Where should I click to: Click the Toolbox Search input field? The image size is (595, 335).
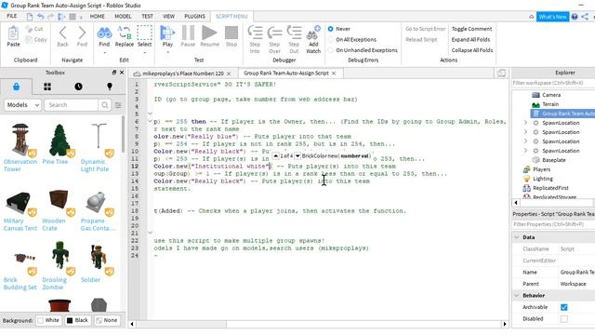pos(71,105)
